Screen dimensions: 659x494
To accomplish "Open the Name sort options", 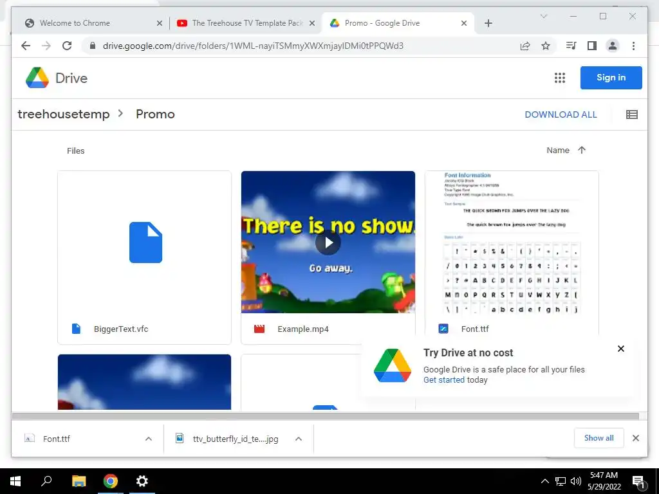I will 558,151.
